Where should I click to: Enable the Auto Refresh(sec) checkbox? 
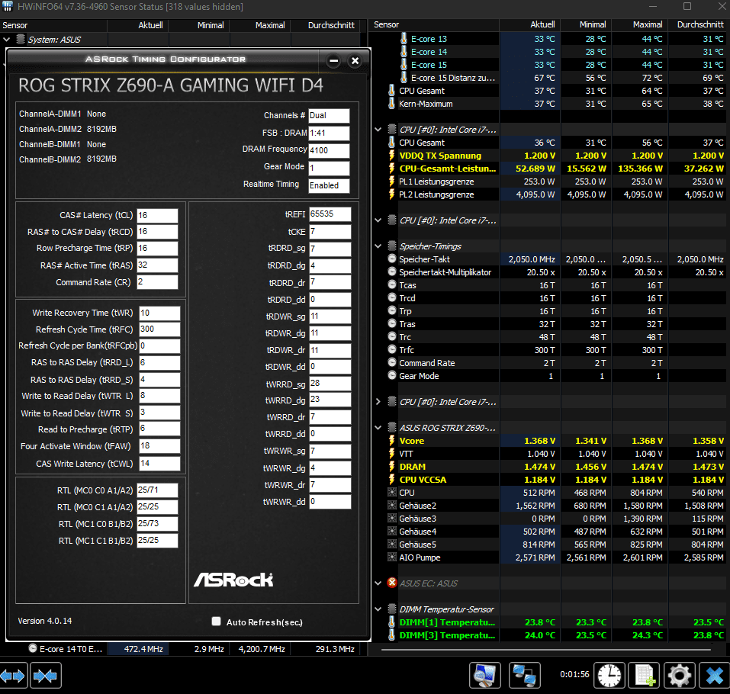216,622
